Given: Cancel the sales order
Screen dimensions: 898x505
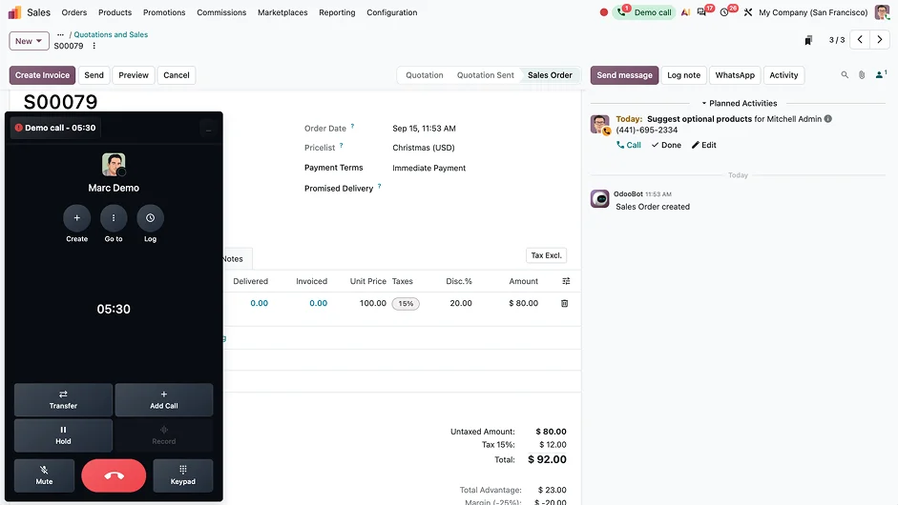Looking at the screenshot, I should [177, 75].
